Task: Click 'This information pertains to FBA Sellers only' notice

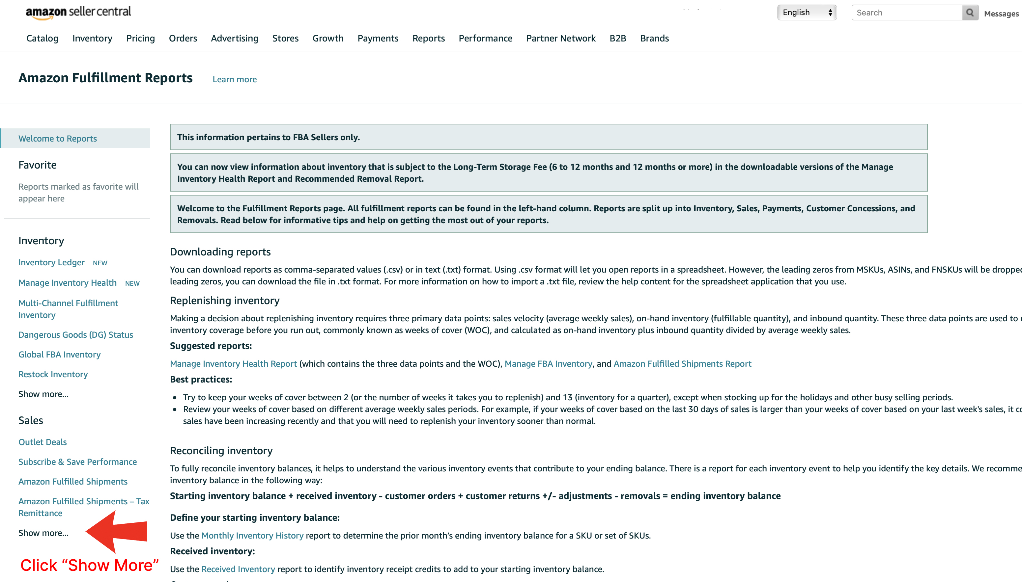Action: pyautogui.click(x=549, y=137)
